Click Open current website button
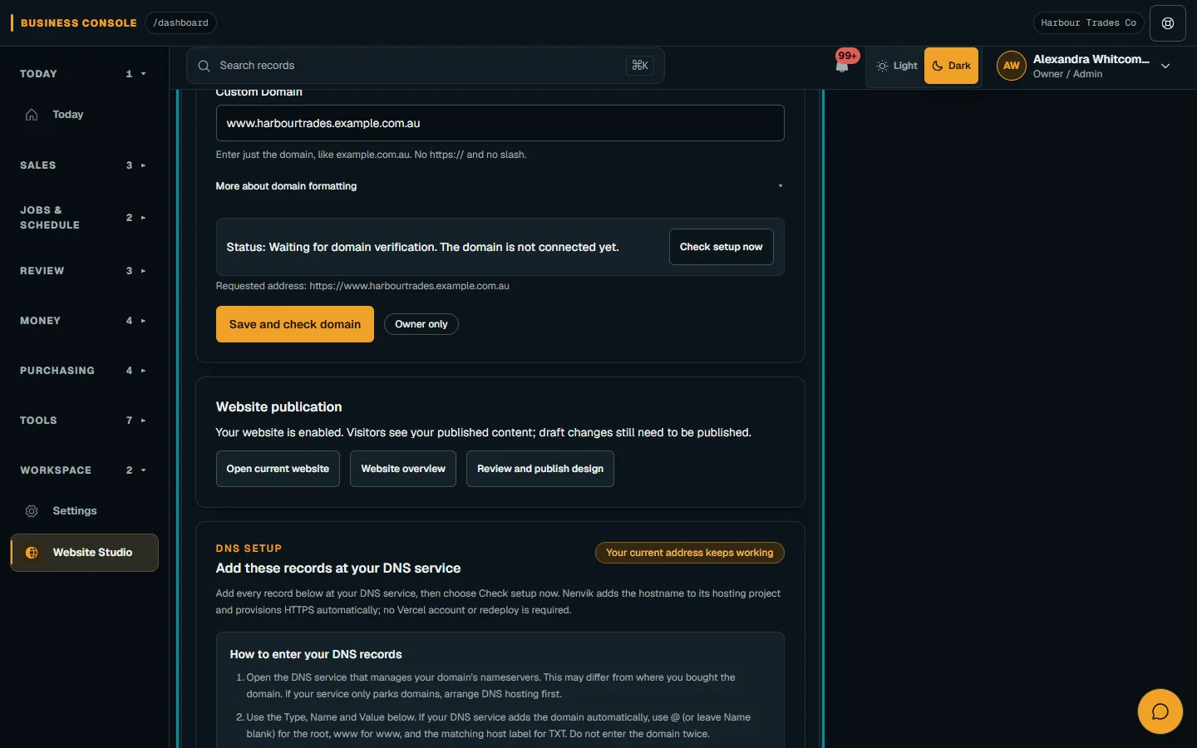Image resolution: width=1197 pixels, height=748 pixels. (x=278, y=469)
